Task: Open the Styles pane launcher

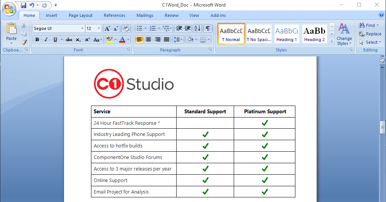Action: 351,50
